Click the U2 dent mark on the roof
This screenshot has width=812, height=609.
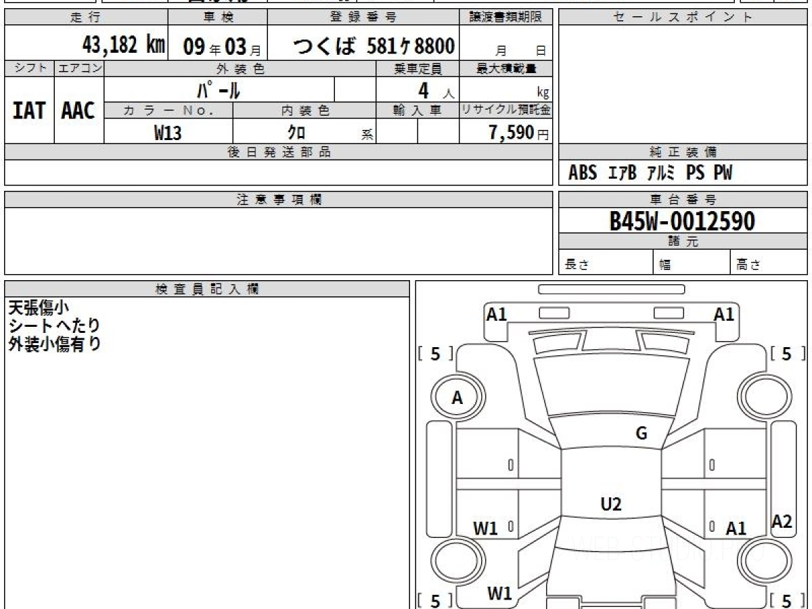tap(611, 503)
